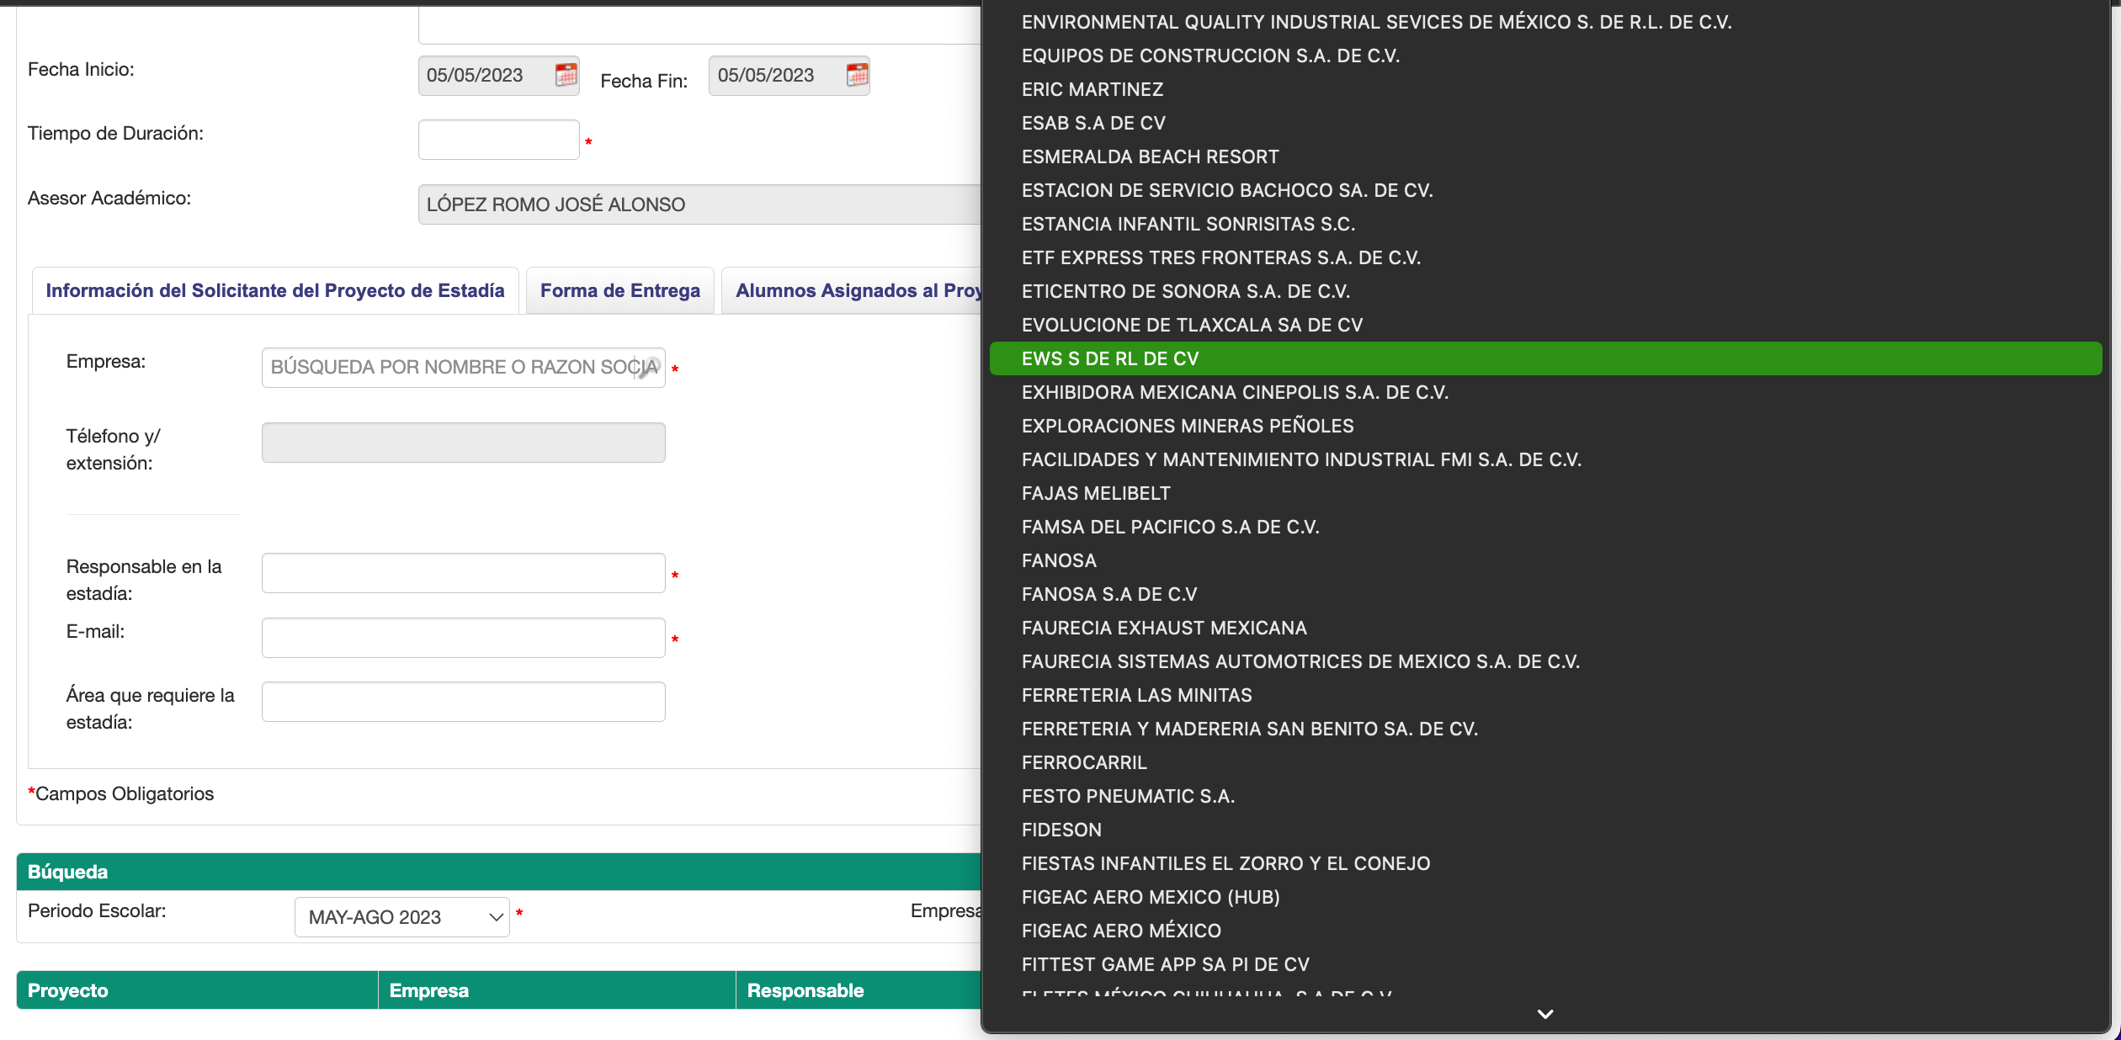Open the Fecha Fin calendar icon
Image resolution: width=2121 pixels, height=1040 pixels.
[x=857, y=75]
